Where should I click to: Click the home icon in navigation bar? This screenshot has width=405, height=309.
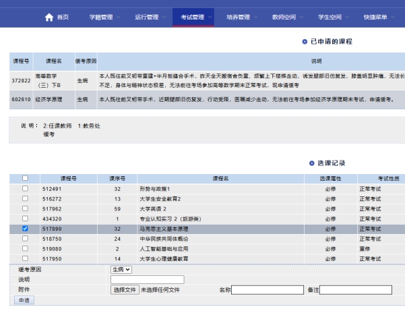coord(49,18)
